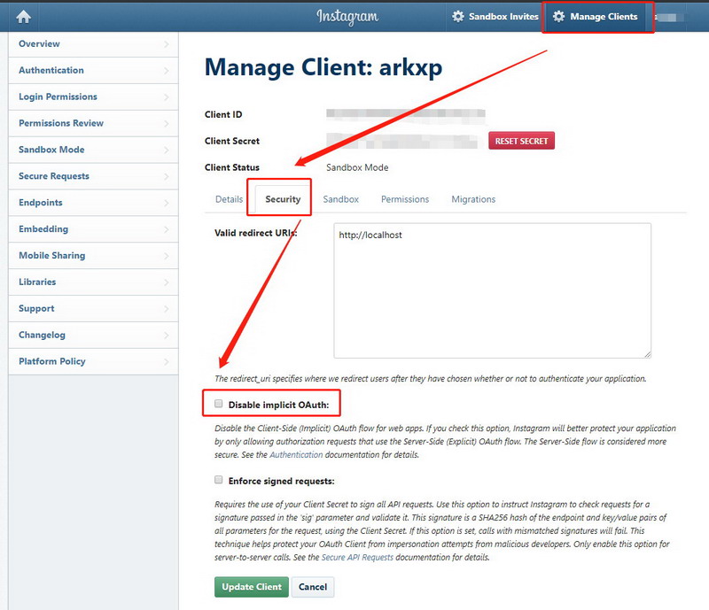Click the 'Sandbox Mode' client status value
Viewport: 709px width, 610px height.
point(357,167)
